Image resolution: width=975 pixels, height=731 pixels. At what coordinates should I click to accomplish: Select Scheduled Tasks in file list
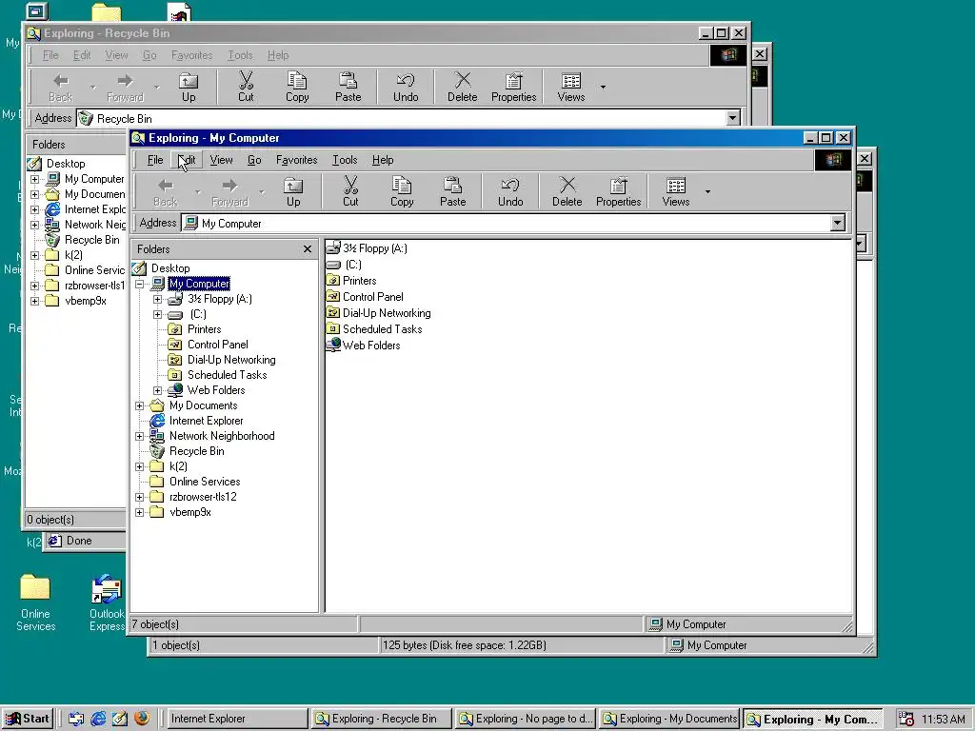pyautogui.click(x=374, y=329)
